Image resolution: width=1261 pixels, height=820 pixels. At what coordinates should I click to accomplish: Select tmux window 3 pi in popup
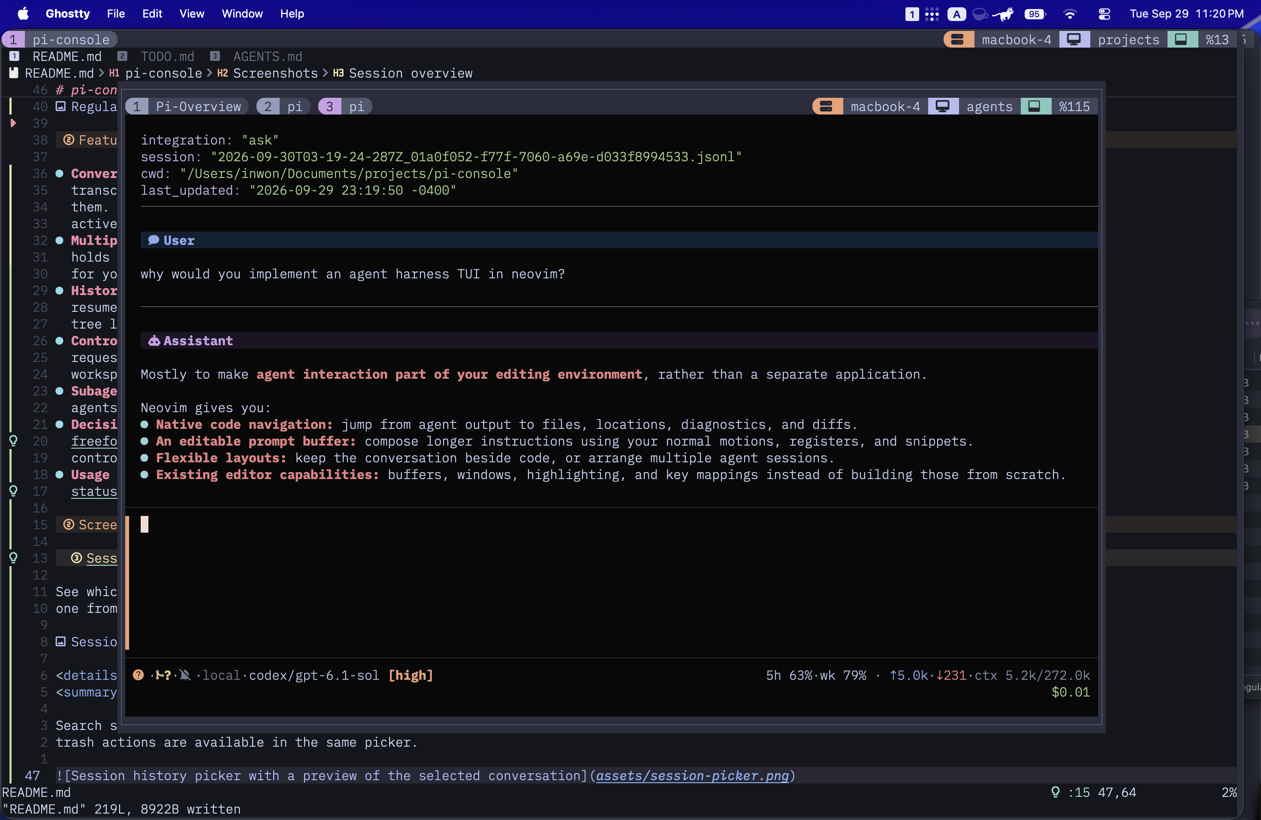tap(345, 106)
